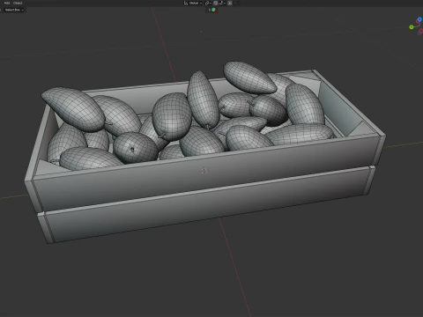The width and height of the screenshot is (423, 317).
Task: Select the upper front plank of the crate
Action: click(x=205, y=169)
